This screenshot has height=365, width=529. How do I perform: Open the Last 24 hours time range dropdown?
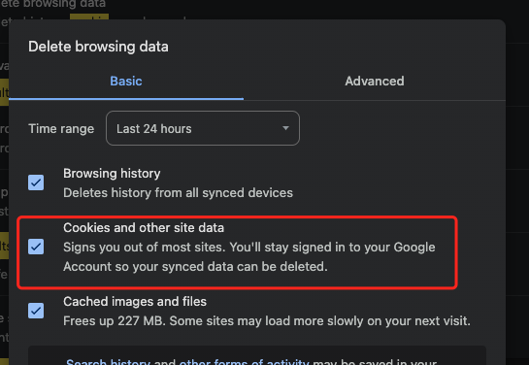tap(203, 128)
